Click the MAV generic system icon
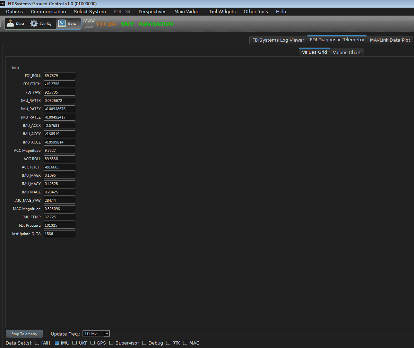The width and height of the screenshot is (414, 348). (x=89, y=23)
